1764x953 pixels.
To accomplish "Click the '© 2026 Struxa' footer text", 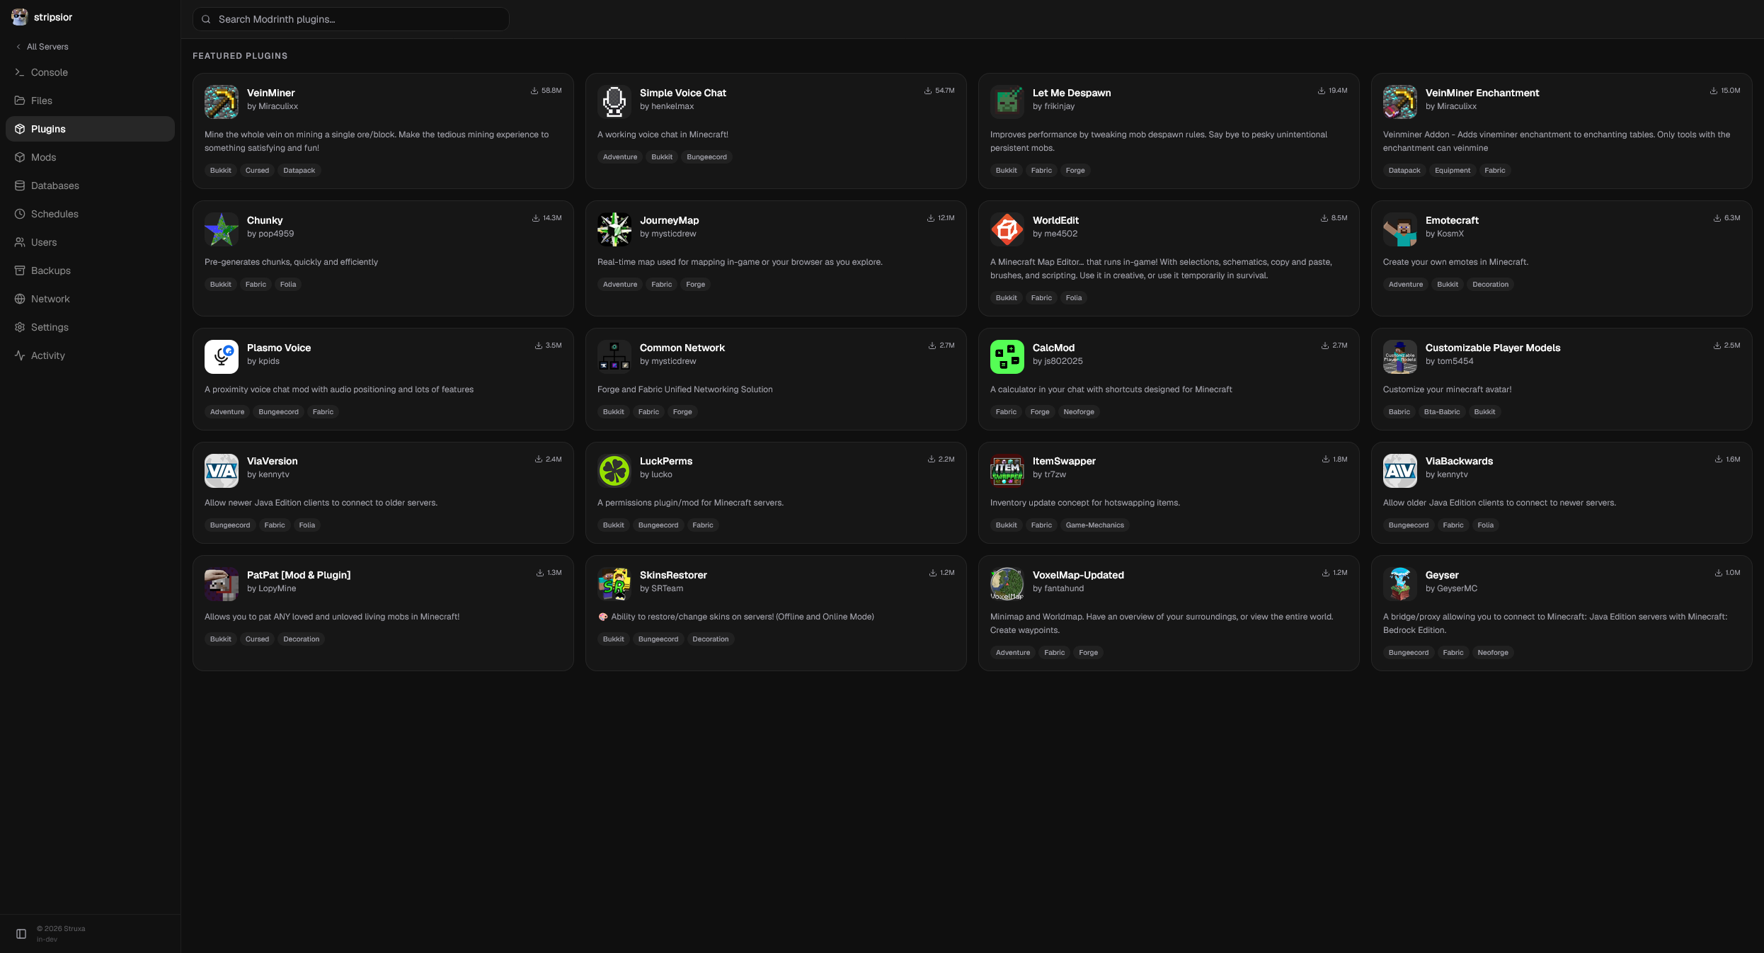I will point(61,929).
